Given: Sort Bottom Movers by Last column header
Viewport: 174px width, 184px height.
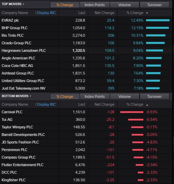Looking at the screenshot, I should (x=82, y=104).
